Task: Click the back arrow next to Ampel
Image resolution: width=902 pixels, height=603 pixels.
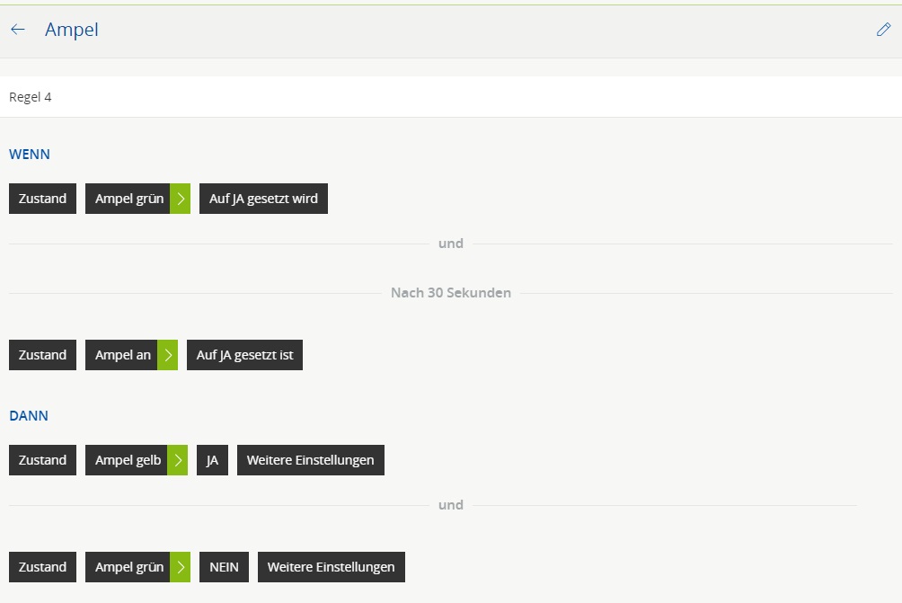Action: (18, 30)
